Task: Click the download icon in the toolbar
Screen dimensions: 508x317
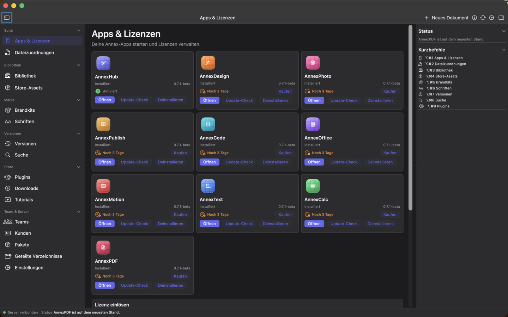Action: [x=474, y=18]
